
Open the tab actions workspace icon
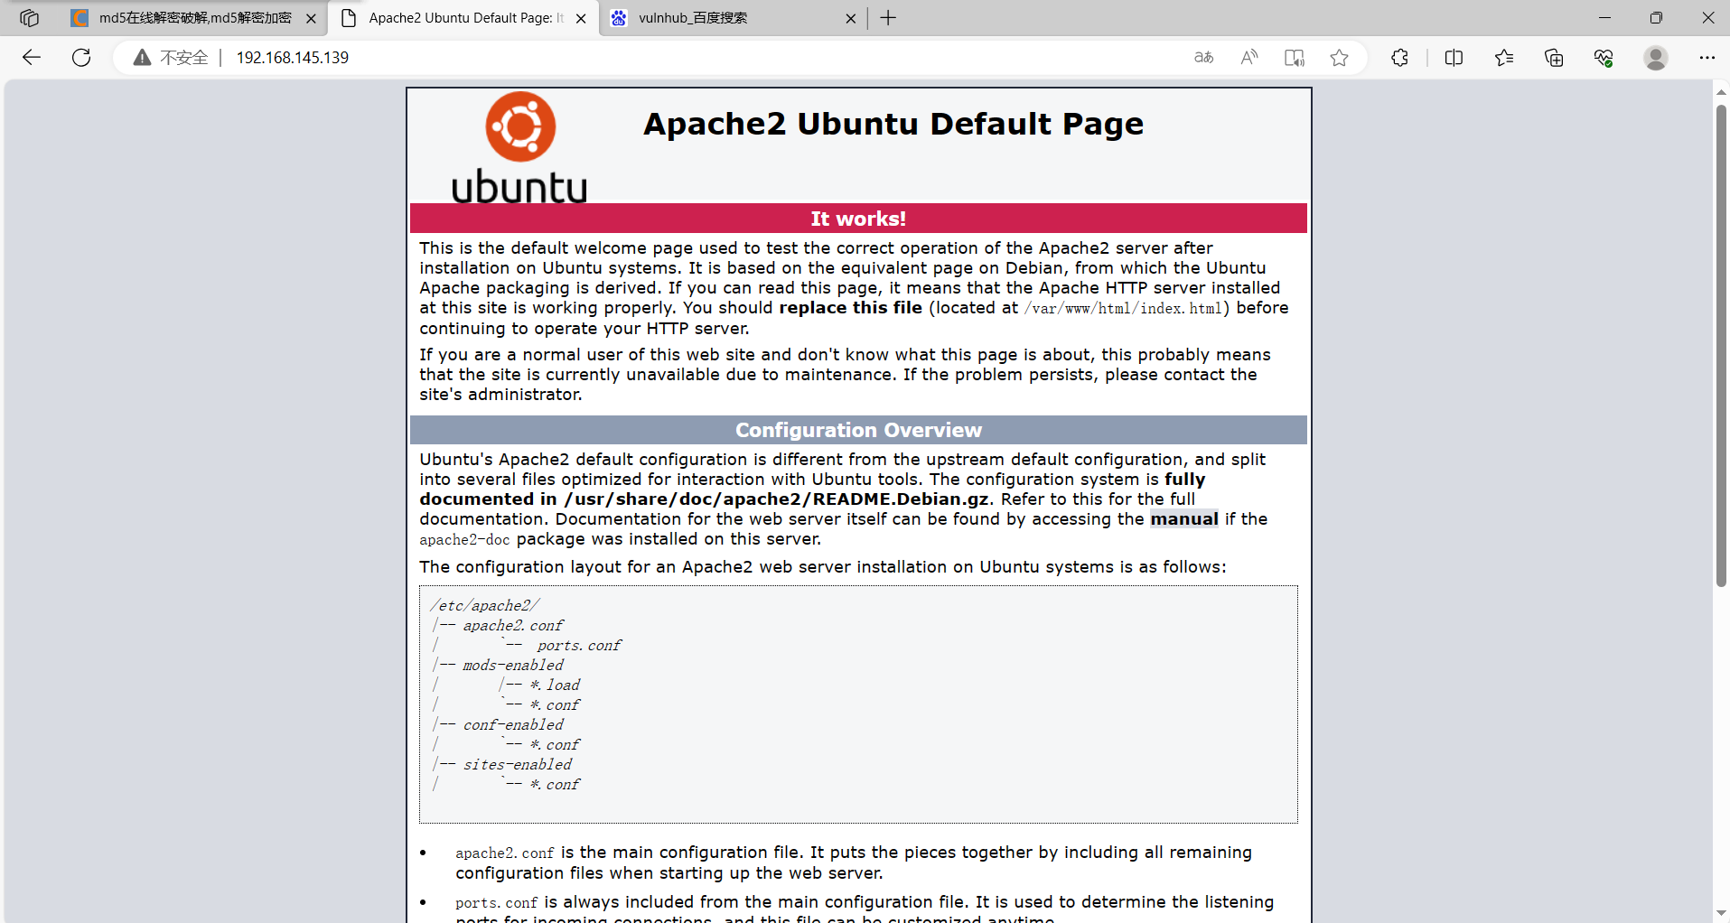click(29, 18)
